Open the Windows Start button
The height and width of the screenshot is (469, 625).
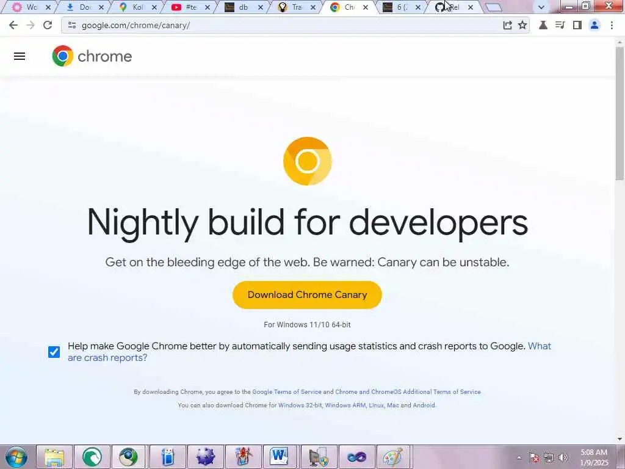click(x=16, y=457)
